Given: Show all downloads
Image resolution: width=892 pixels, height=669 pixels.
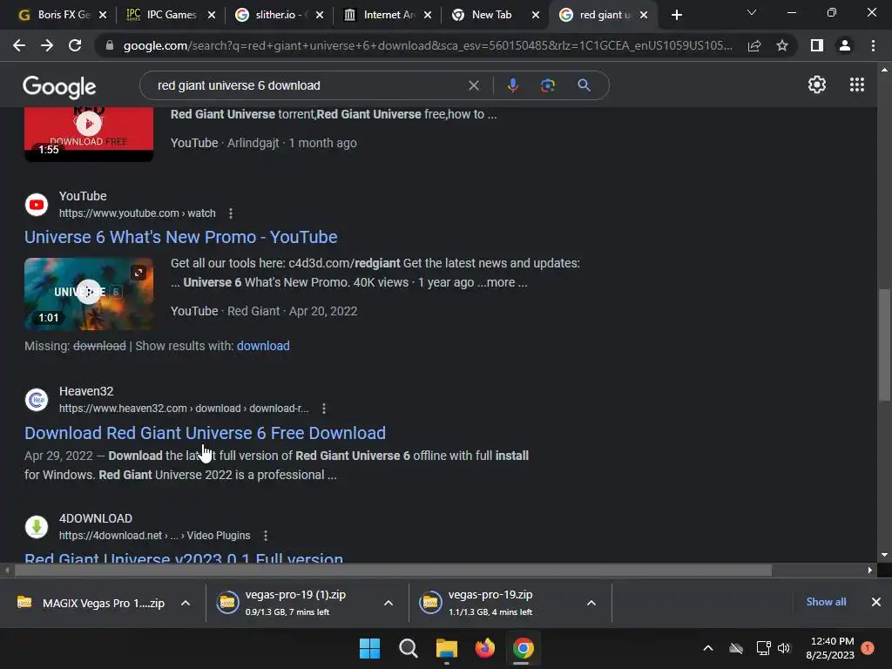Looking at the screenshot, I should pyautogui.click(x=826, y=602).
